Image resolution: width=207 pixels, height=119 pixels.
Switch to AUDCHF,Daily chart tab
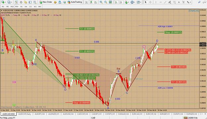[25, 114]
